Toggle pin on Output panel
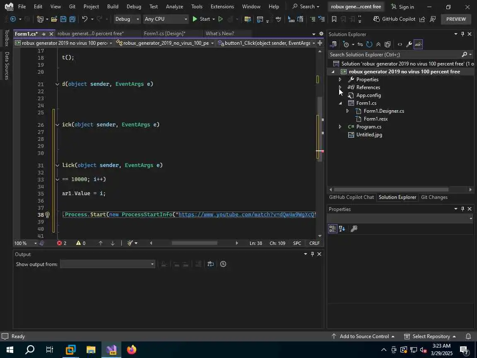Image resolution: width=477 pixels, height=358 pixels. 312,254
